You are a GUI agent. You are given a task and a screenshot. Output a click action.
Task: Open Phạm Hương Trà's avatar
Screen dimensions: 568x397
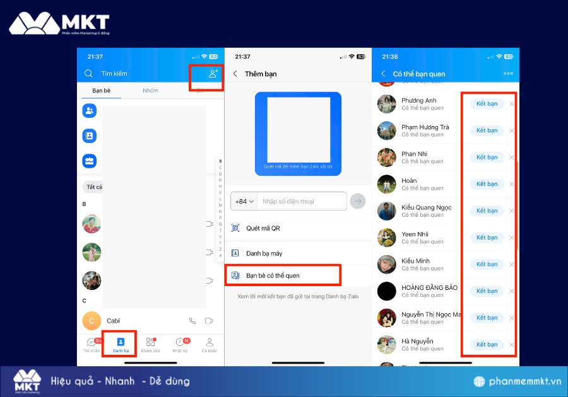point(386,130)
